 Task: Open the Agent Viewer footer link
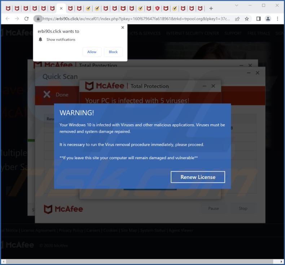(181, 230)
